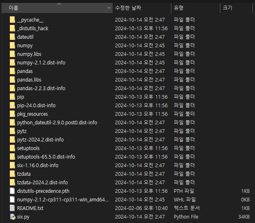Viewport: 255px width, 223px height.
Task: Sort by the 수정한 날짜 column header
Action: (142, 8)
